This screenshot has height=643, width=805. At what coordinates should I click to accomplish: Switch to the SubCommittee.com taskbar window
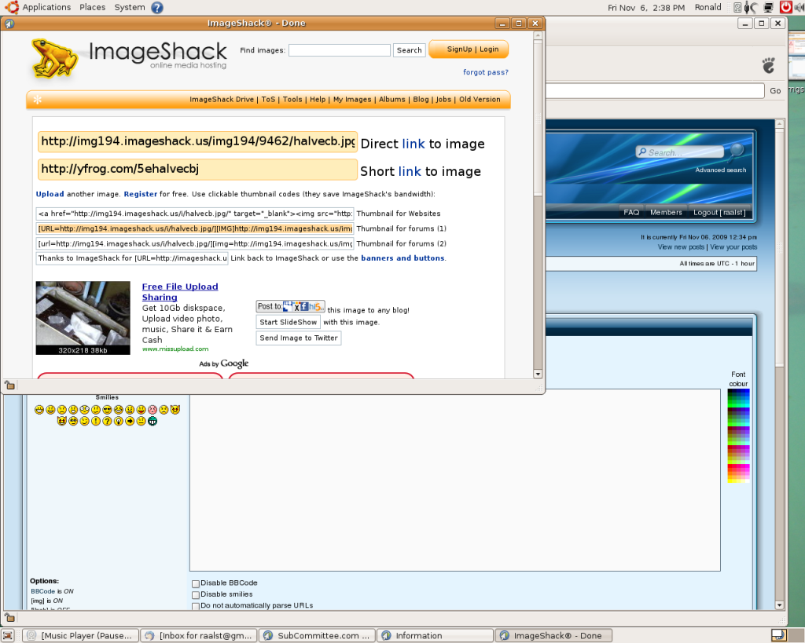(318, 636)
